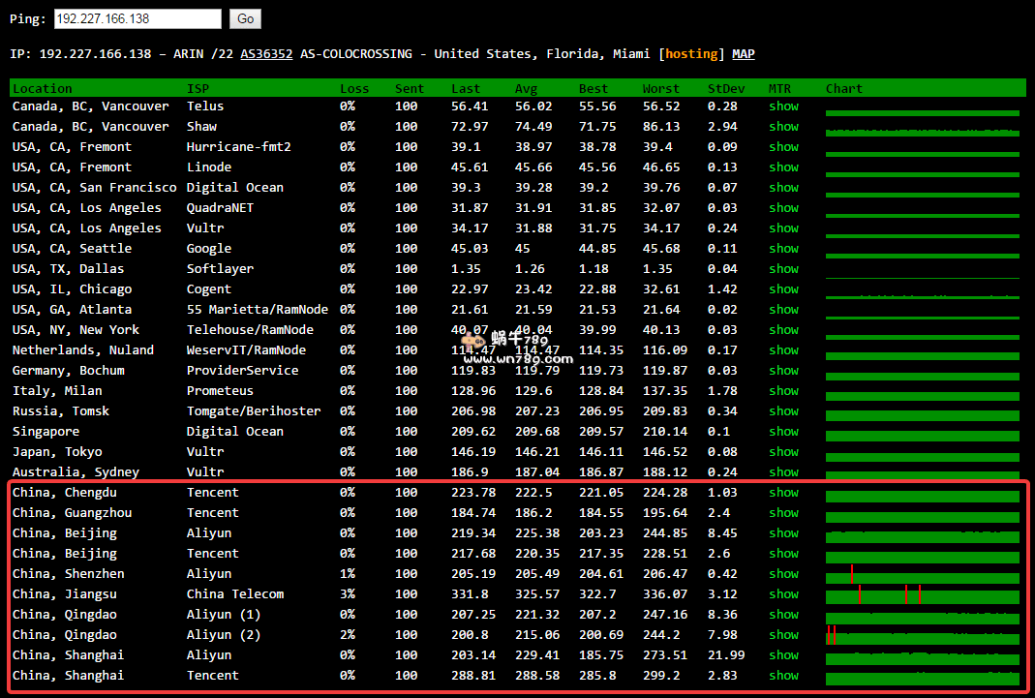
Task: Show MTR for Cogent Chicago row
Action: (783, 289)
